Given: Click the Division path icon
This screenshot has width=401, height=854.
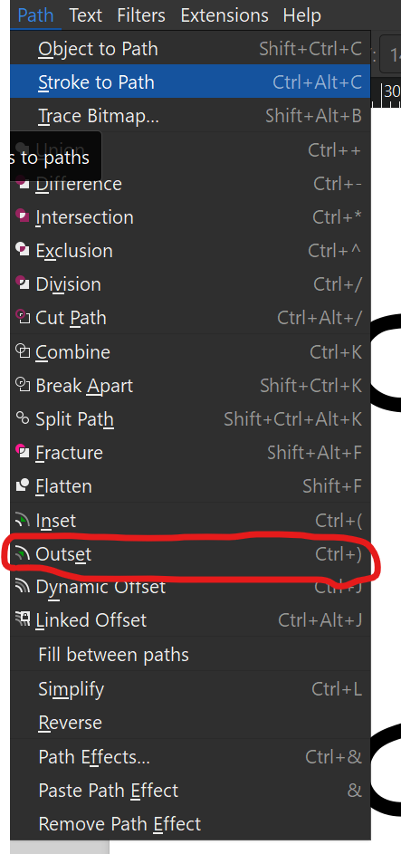Looking at the screenshot, I should coord(23,283).
